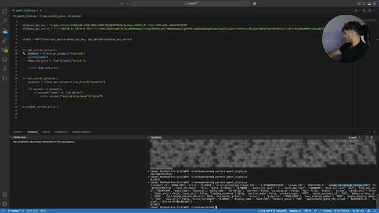The width and height of the screenshot is (379, 213).
Task: Open Manage gear settings in activity bar
Action: coord(5,204)
